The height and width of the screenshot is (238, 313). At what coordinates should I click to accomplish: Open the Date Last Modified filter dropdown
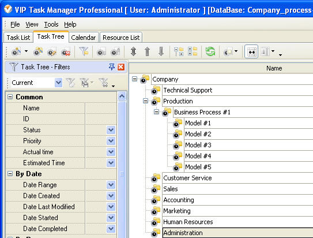pos(111,207)
